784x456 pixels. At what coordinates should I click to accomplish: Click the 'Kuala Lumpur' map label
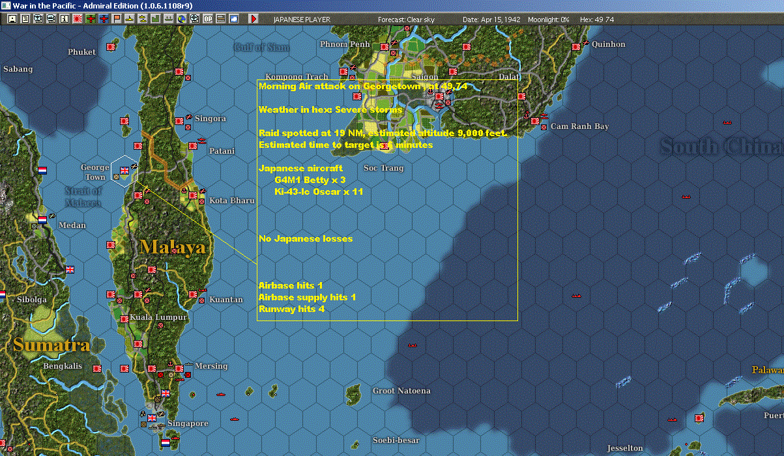(158, 317)
